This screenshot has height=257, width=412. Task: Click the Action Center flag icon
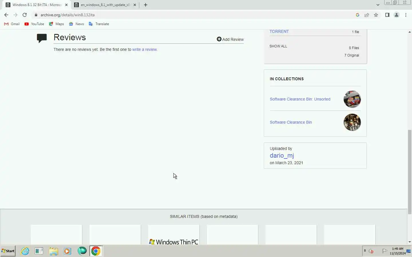coord(385,251)
